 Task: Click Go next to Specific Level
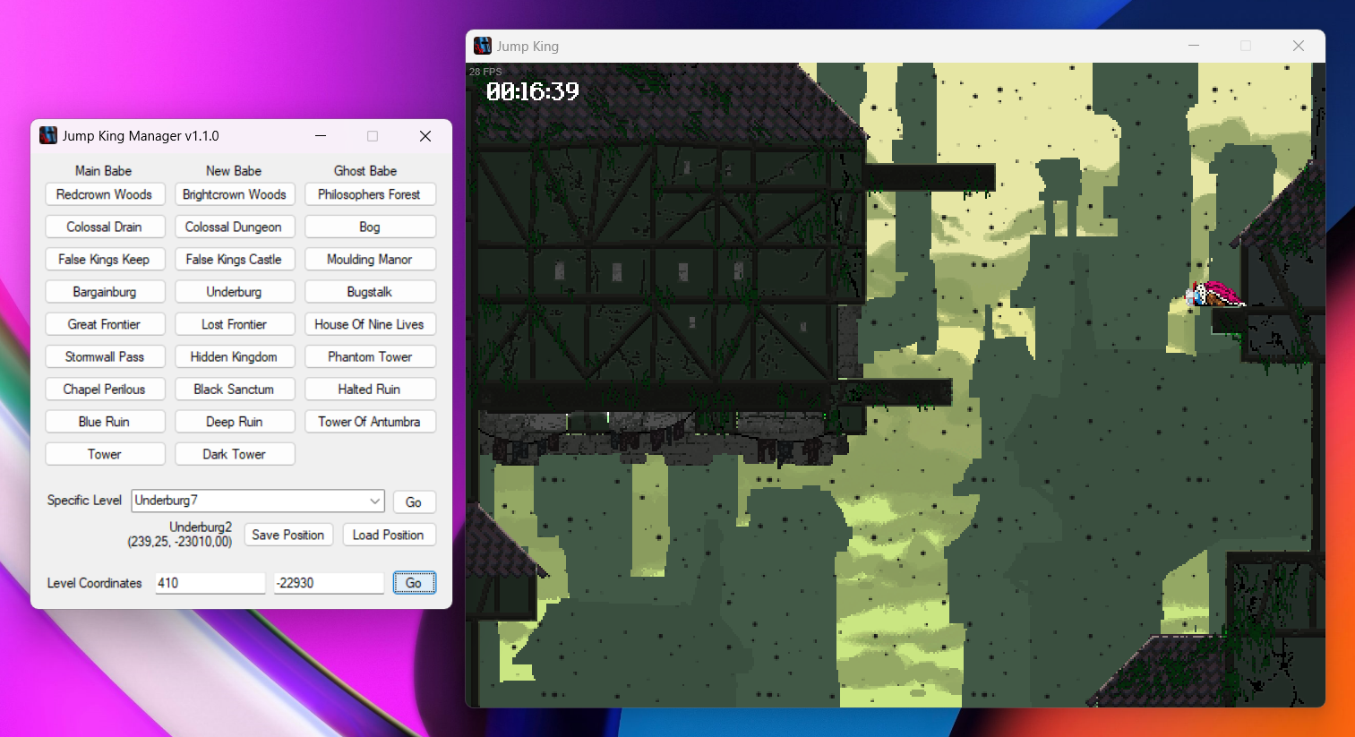pos(414,502)
